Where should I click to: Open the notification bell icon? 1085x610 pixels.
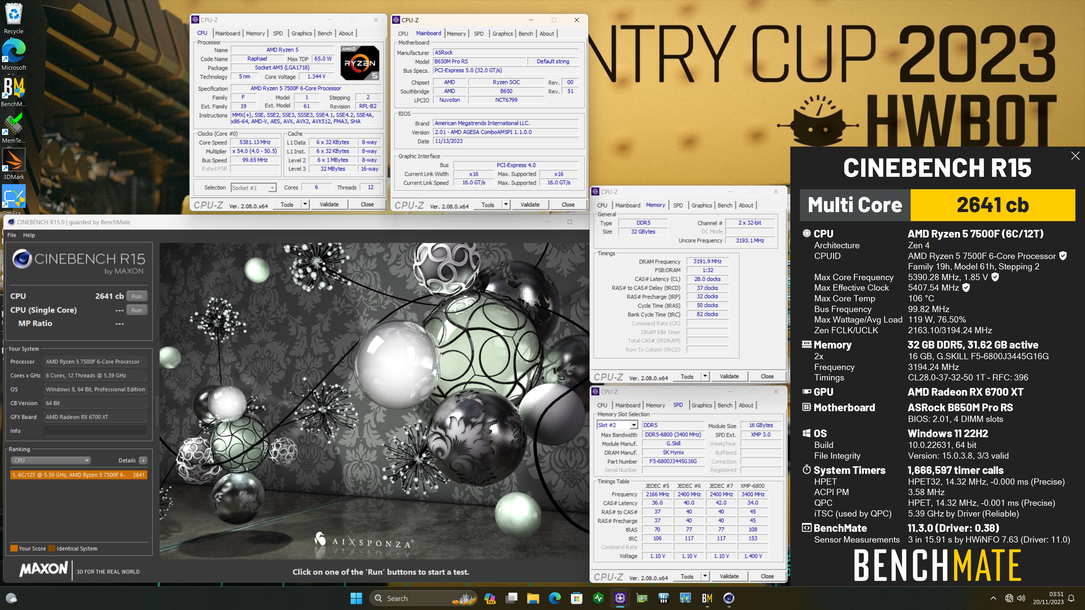pyautogui.click(x=1071, y=598)
